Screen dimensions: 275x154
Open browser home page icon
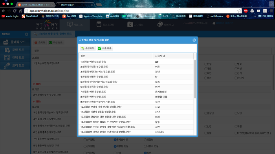(20, 11)
